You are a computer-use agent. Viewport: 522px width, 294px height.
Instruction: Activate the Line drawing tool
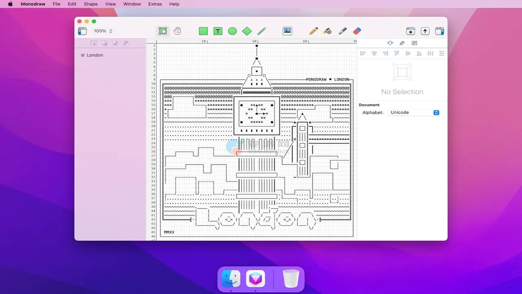pyautogui.click(x=261, y=31)
